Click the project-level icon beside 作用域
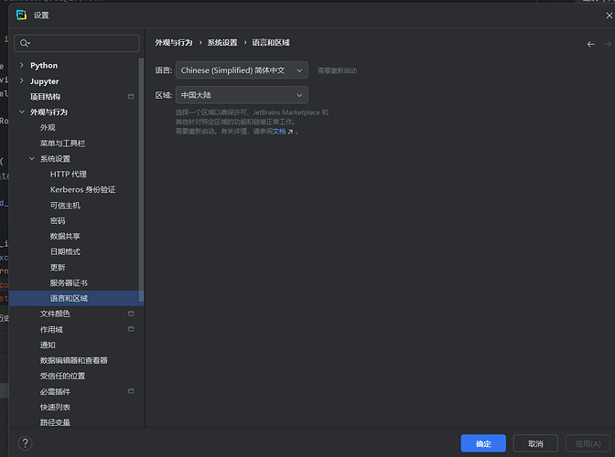Image resolution: width=615 pixels, height=457 pixels. (131, 329)
